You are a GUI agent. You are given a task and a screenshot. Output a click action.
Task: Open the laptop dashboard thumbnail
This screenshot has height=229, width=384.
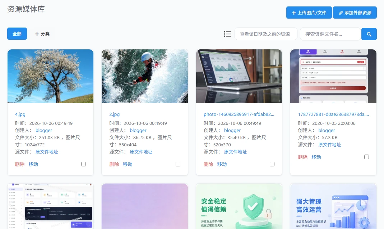coord(239,76)
